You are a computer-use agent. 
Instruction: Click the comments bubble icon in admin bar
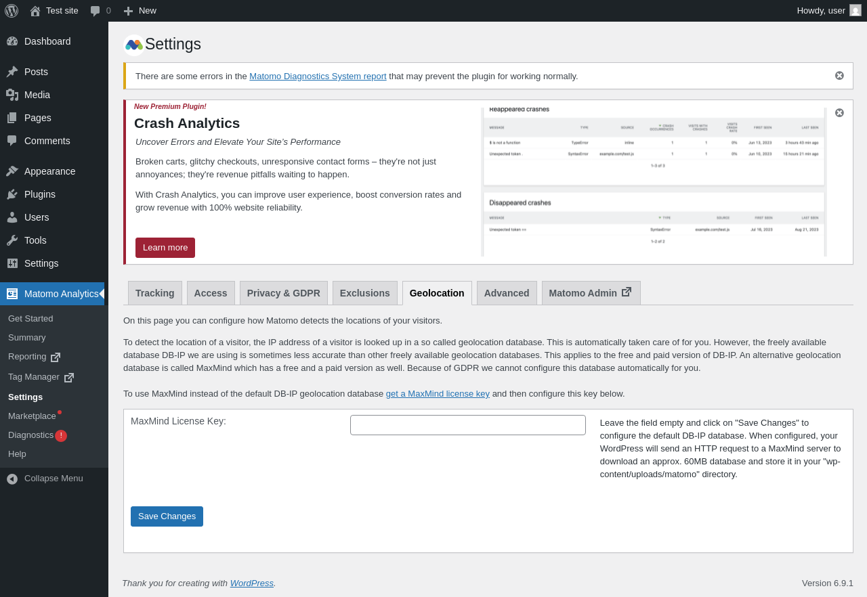96,11
